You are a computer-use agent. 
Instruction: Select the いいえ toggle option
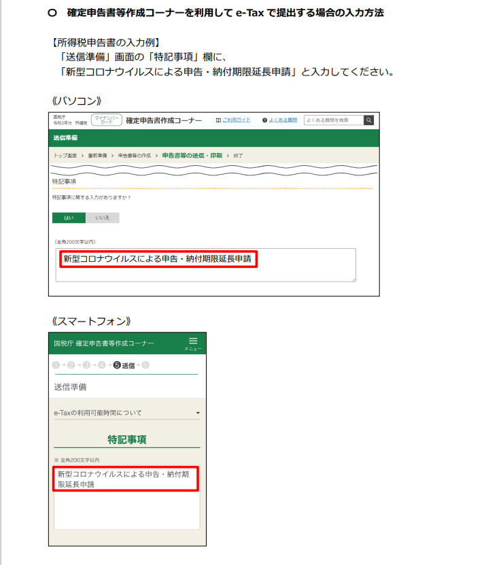point(102,218)
